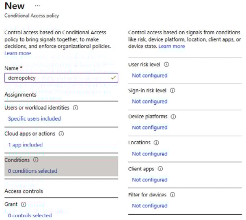Click the Users or workload identities label
246x220 pixels.
point(37,108)
